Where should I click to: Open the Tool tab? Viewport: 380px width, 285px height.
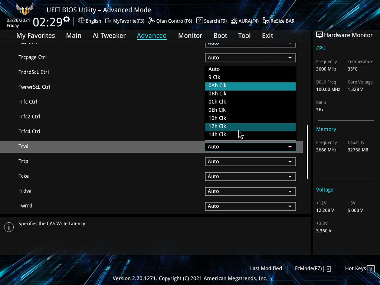coord(244,36)
